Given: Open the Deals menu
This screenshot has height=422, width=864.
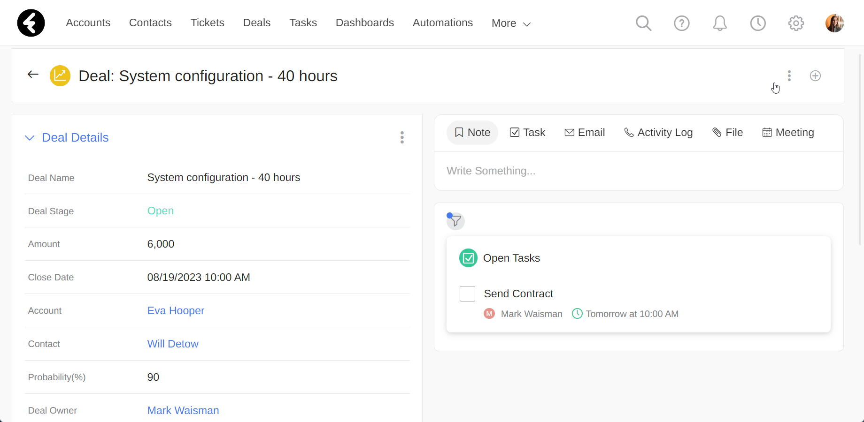Looking at the screenshot, I should click(257, 23).
